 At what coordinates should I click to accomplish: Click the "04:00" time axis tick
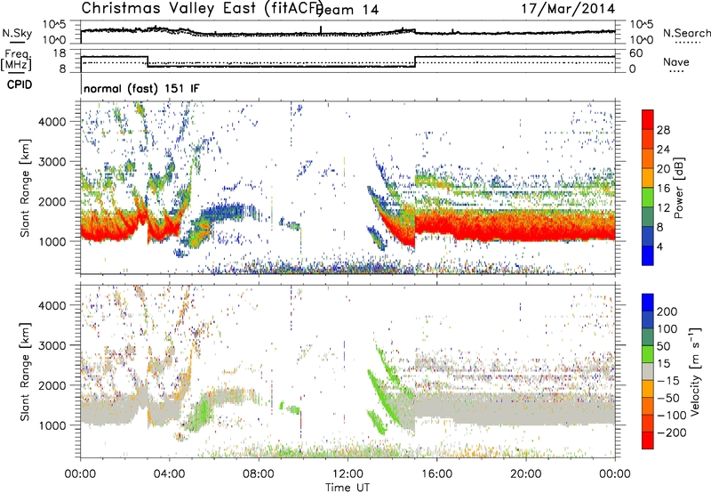[x=170, y=474]
